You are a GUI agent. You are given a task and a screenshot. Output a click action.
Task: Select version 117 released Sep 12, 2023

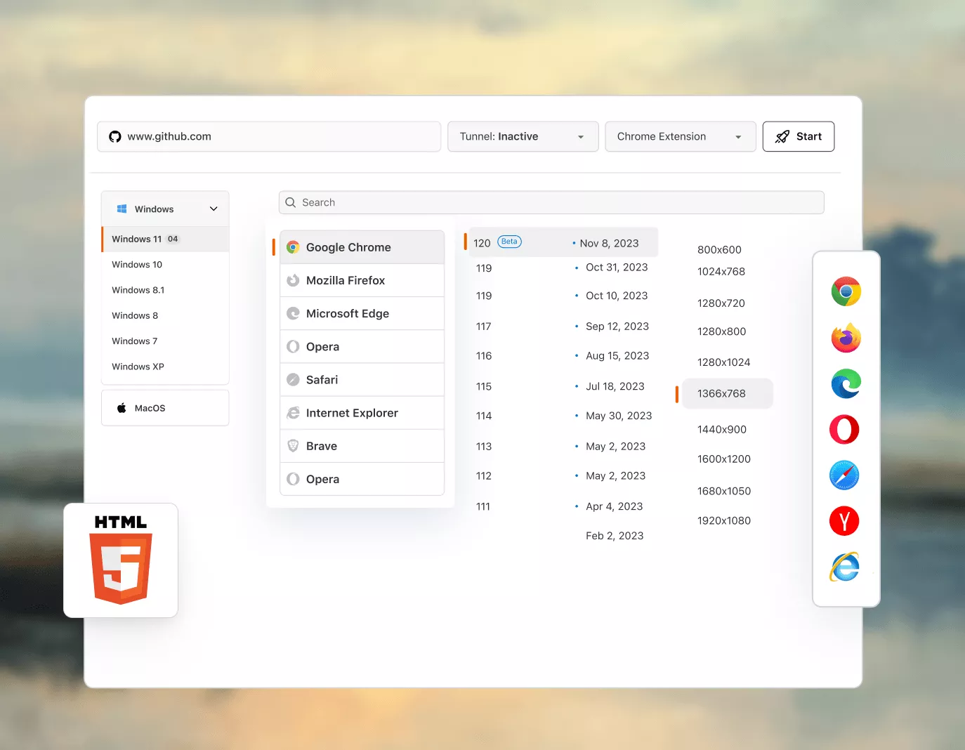[x=563, y=327]
